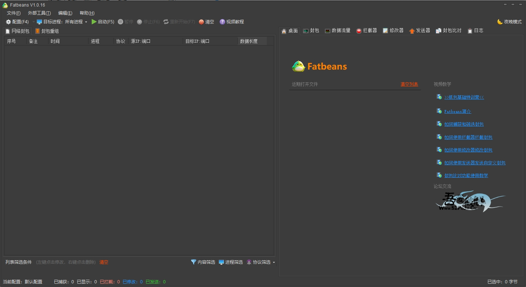
Task: Open the 编辑(E) menu
Action: pyautogui.click(x=65, y=13)
